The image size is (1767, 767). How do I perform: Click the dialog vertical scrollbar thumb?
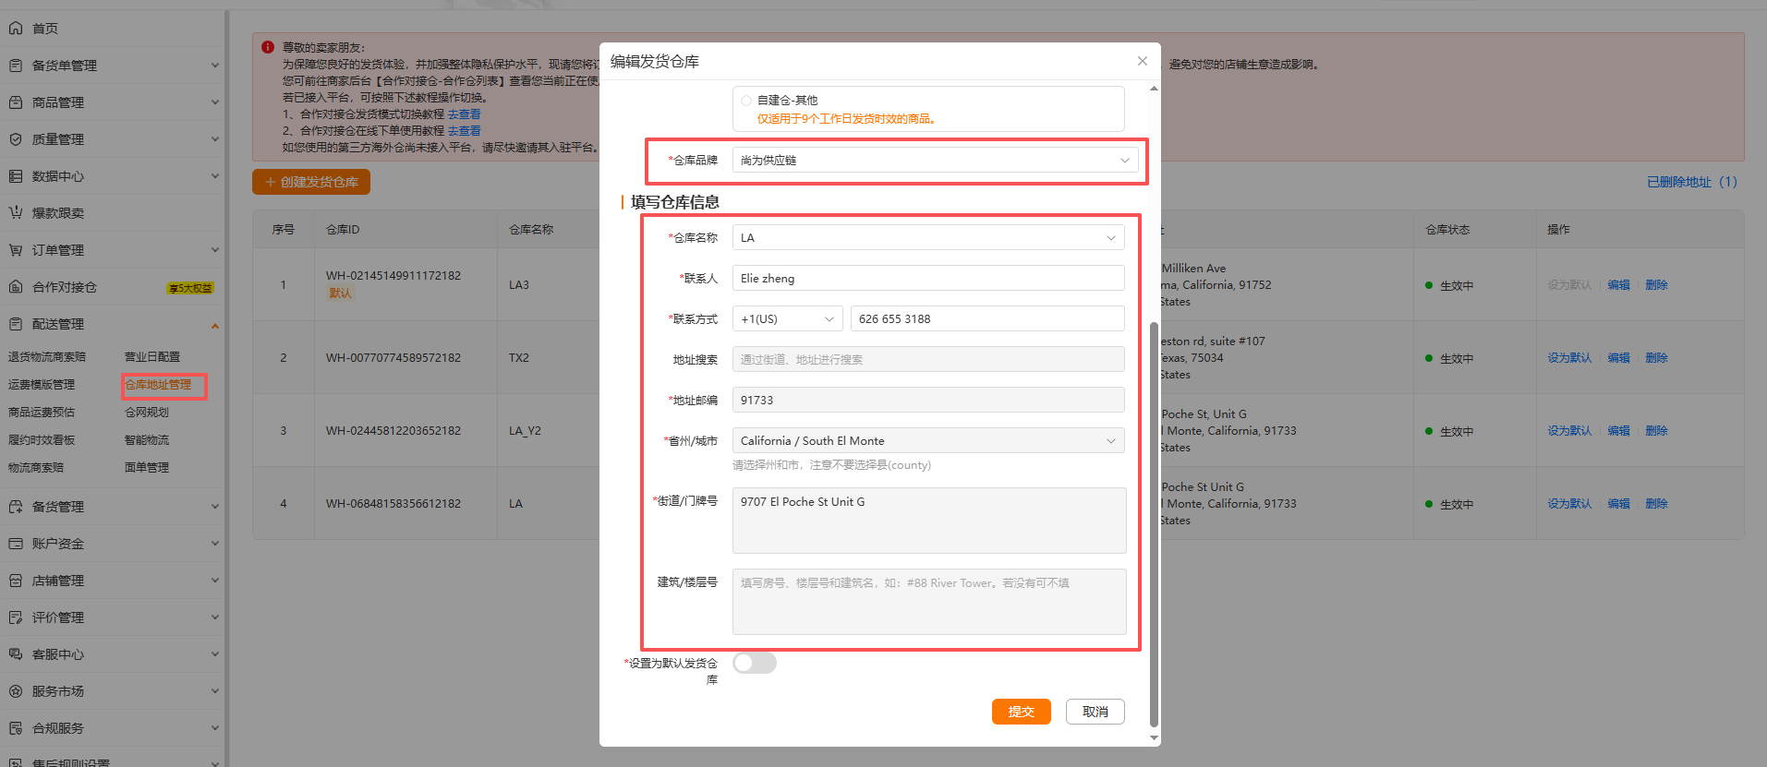(x=1154, y=524)
